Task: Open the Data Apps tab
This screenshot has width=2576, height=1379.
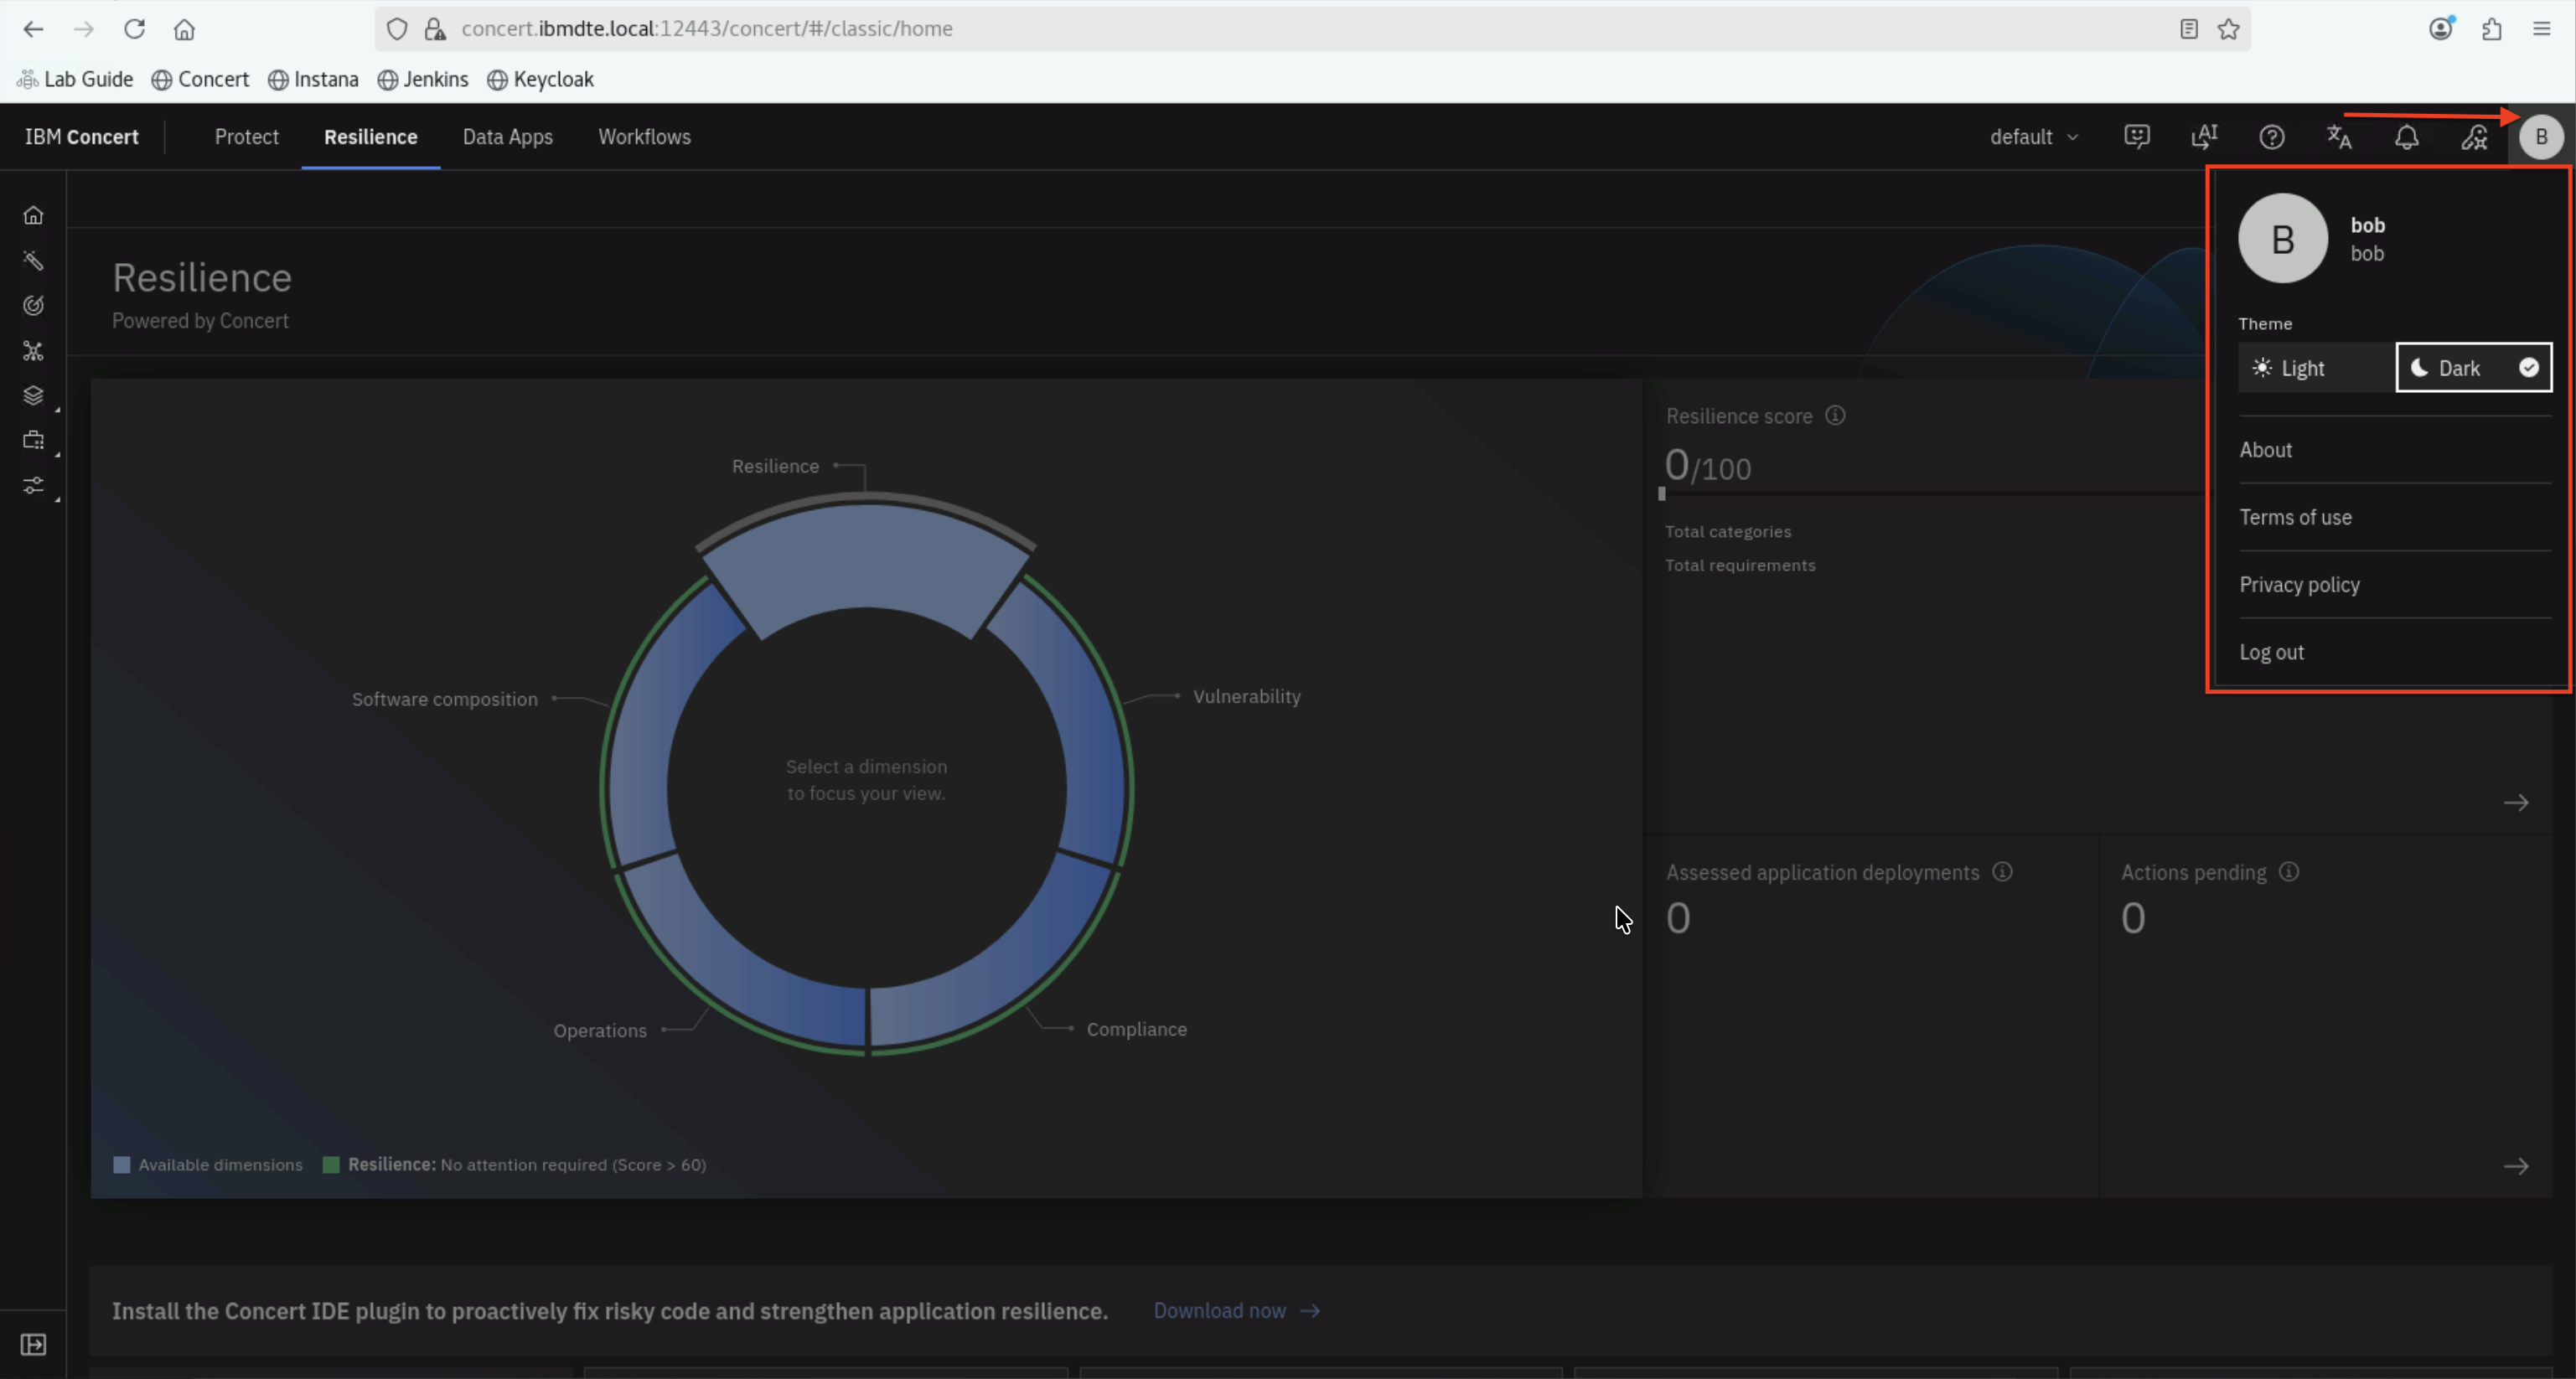Action: click(x=508, y=137)
